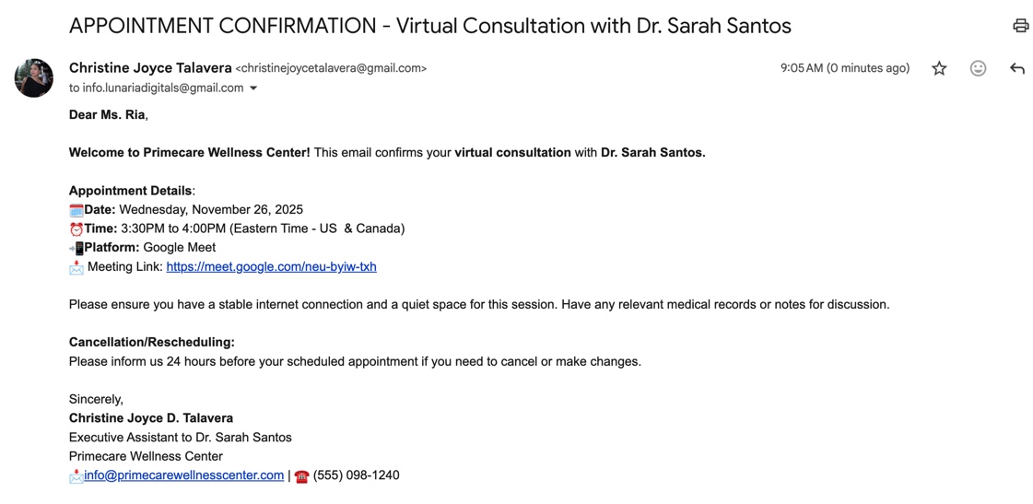Click the envelope emoji beside the signature email

[76, 476]
